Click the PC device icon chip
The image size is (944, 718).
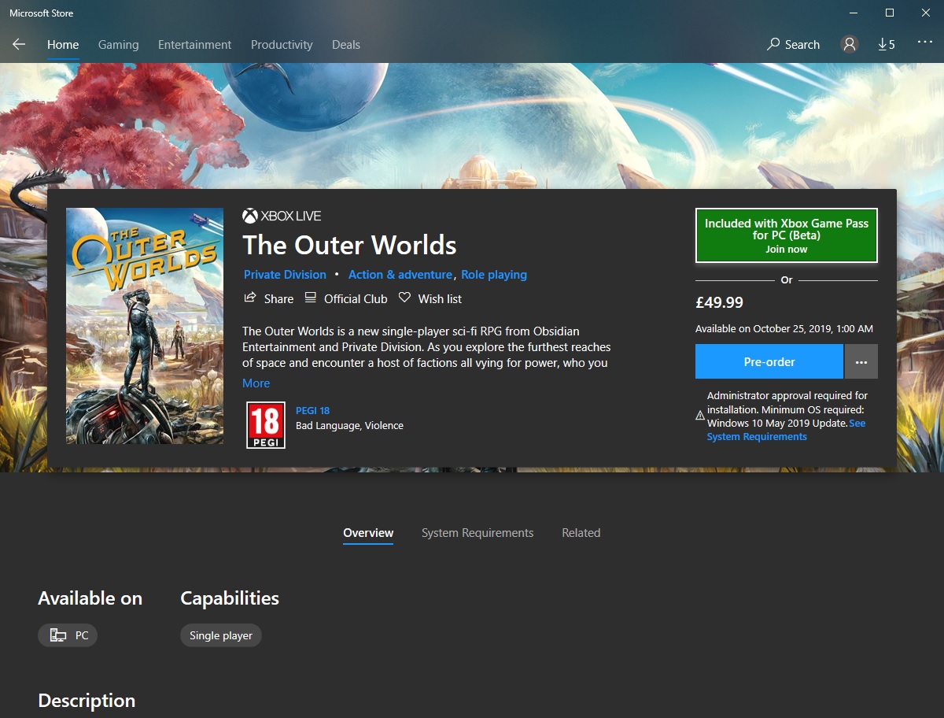pos(68,635)
